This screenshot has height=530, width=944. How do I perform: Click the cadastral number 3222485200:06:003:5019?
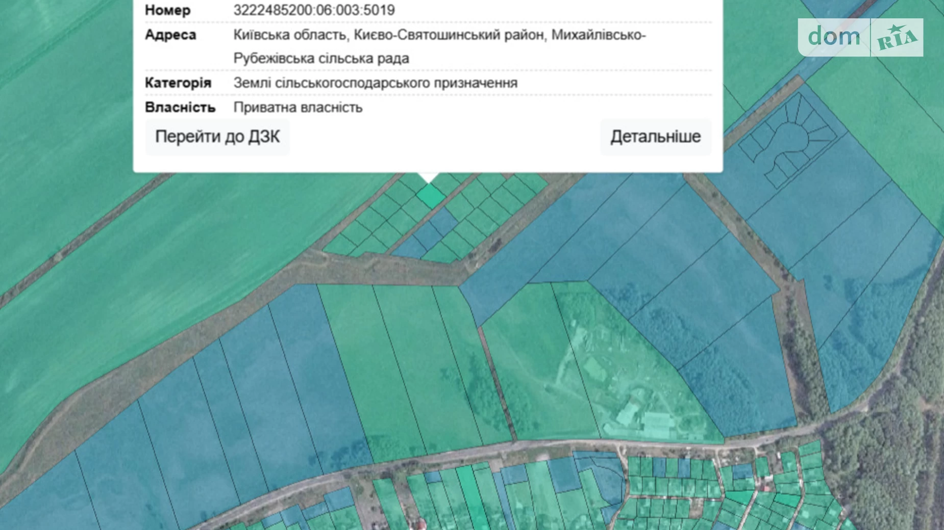click(314, 10)
